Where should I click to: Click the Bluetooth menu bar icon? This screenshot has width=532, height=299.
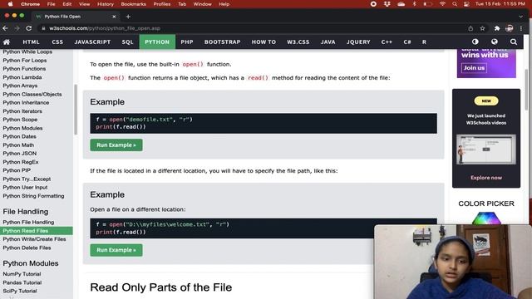tap(414, 4)
